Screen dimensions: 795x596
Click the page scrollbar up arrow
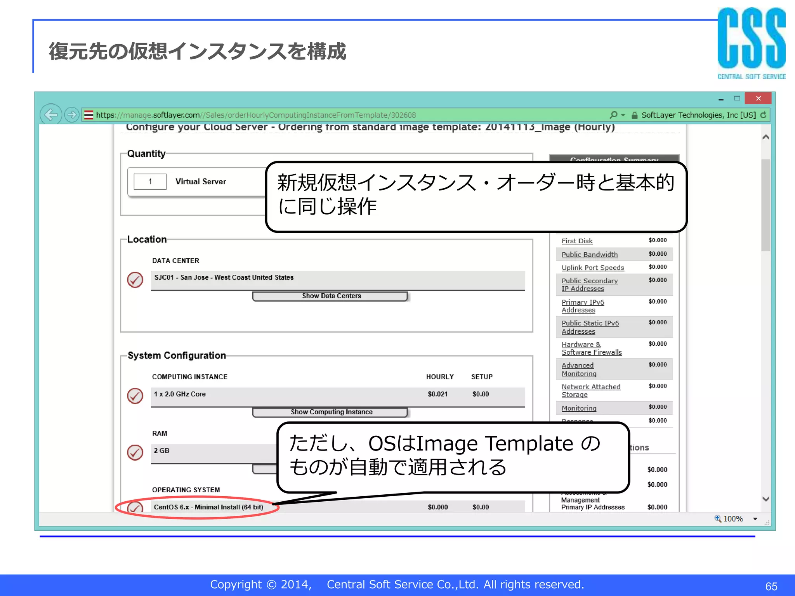tap(766, 137)
